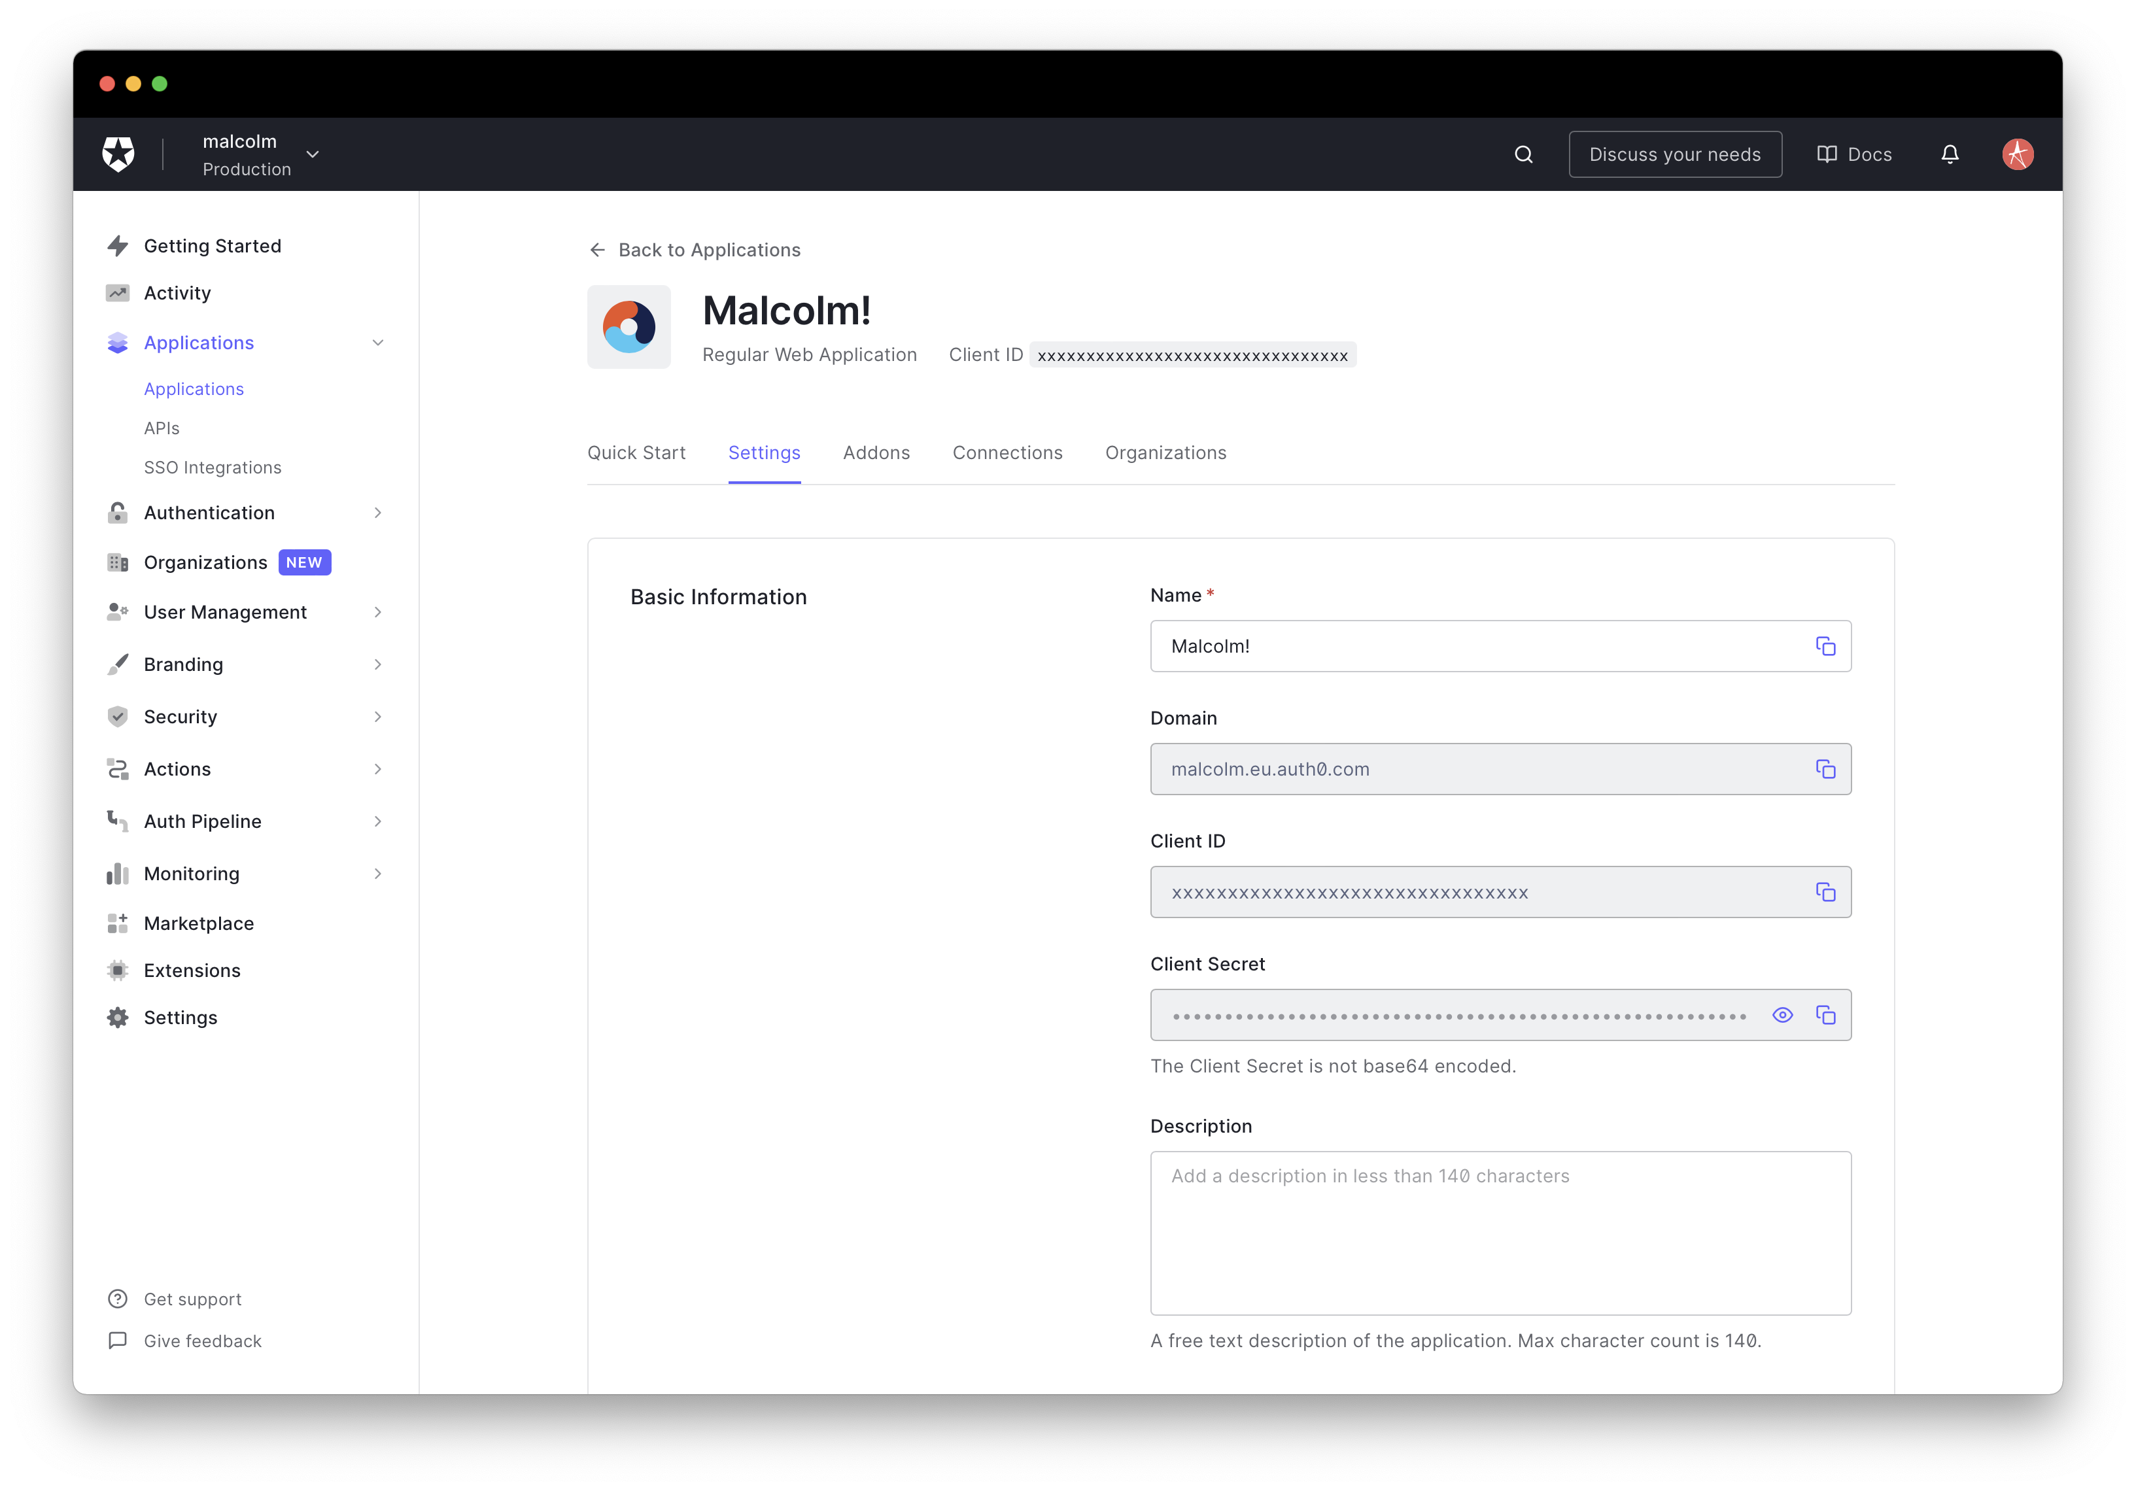2136x1491 pixels.
Task: Open the Connections tab
Action: [x=1008, y=453]
